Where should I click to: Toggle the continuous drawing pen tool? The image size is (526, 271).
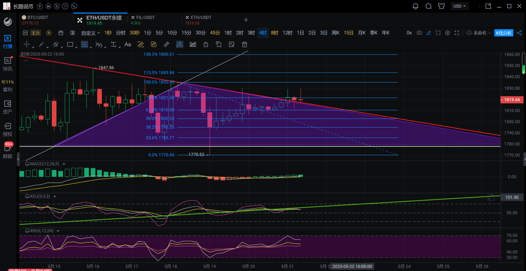tap(179, 44)
